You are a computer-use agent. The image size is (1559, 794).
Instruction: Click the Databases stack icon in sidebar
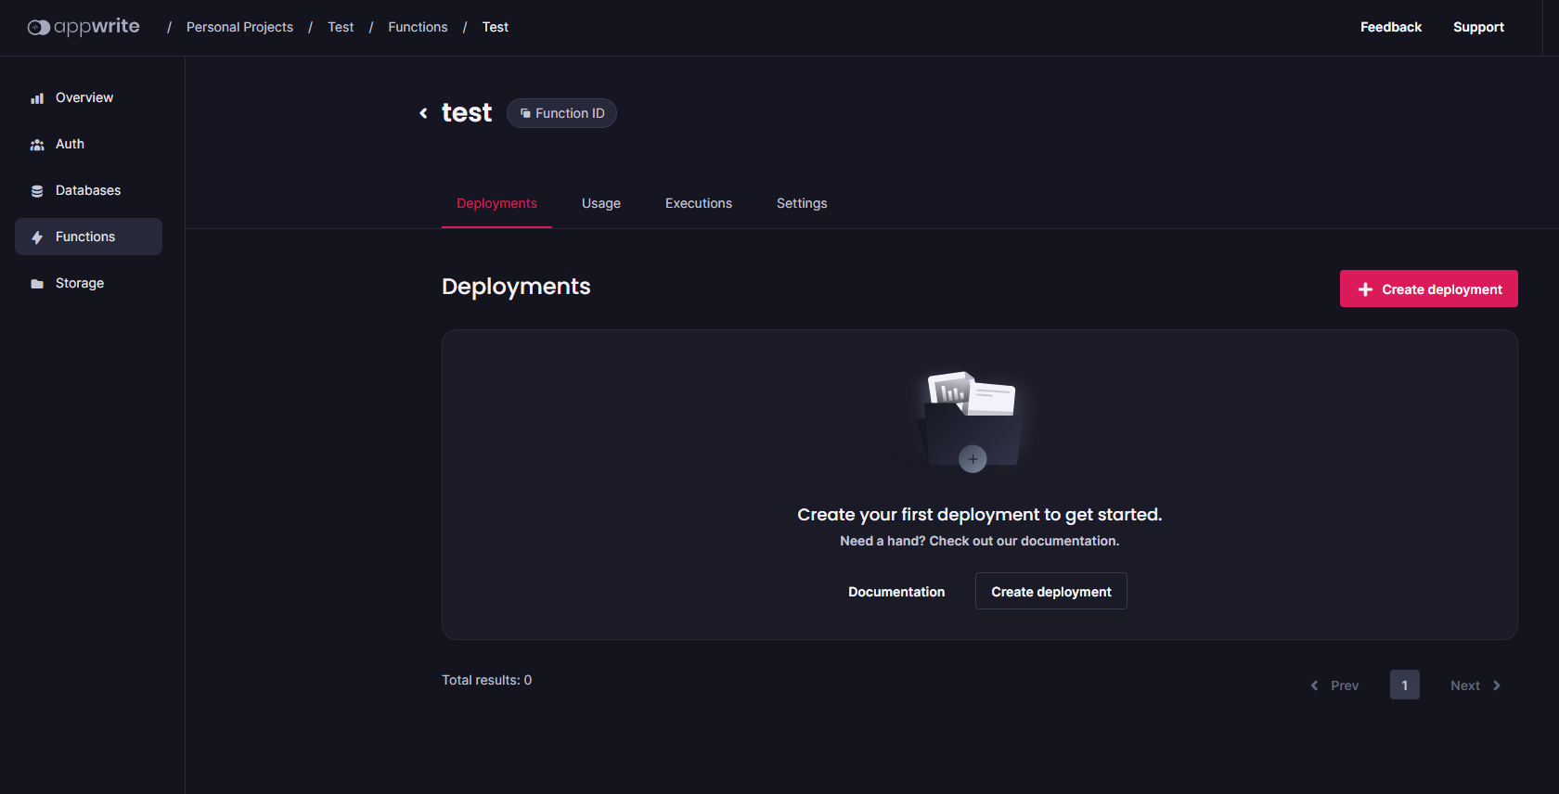point(37,191)
